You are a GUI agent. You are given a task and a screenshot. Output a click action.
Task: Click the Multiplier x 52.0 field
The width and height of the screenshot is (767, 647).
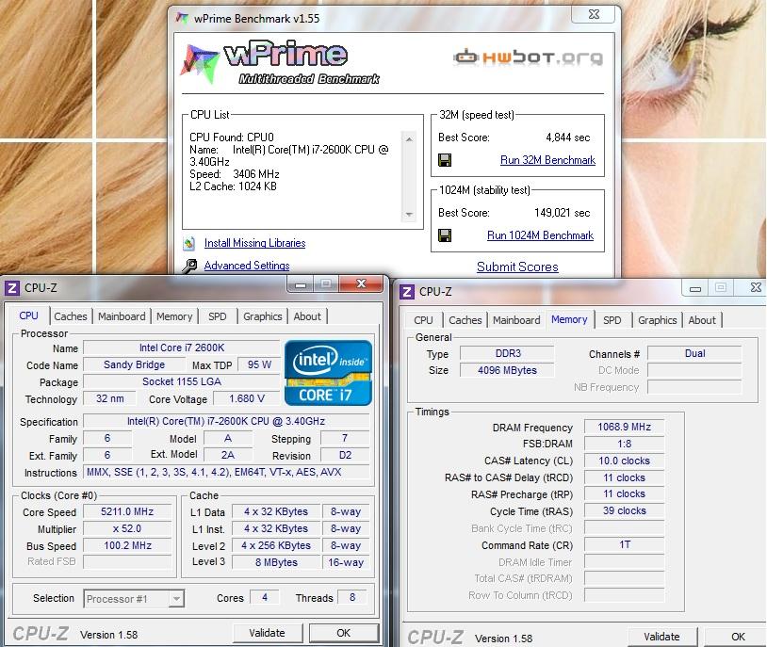(x=127, y=528)
